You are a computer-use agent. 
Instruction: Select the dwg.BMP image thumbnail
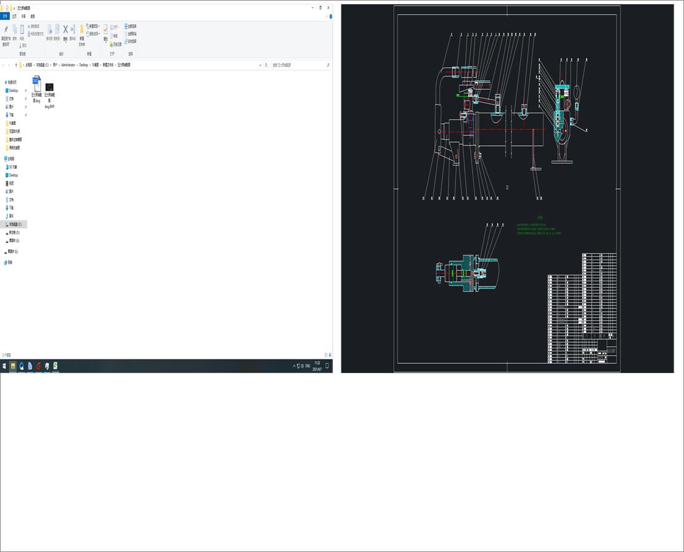[50, 87]
